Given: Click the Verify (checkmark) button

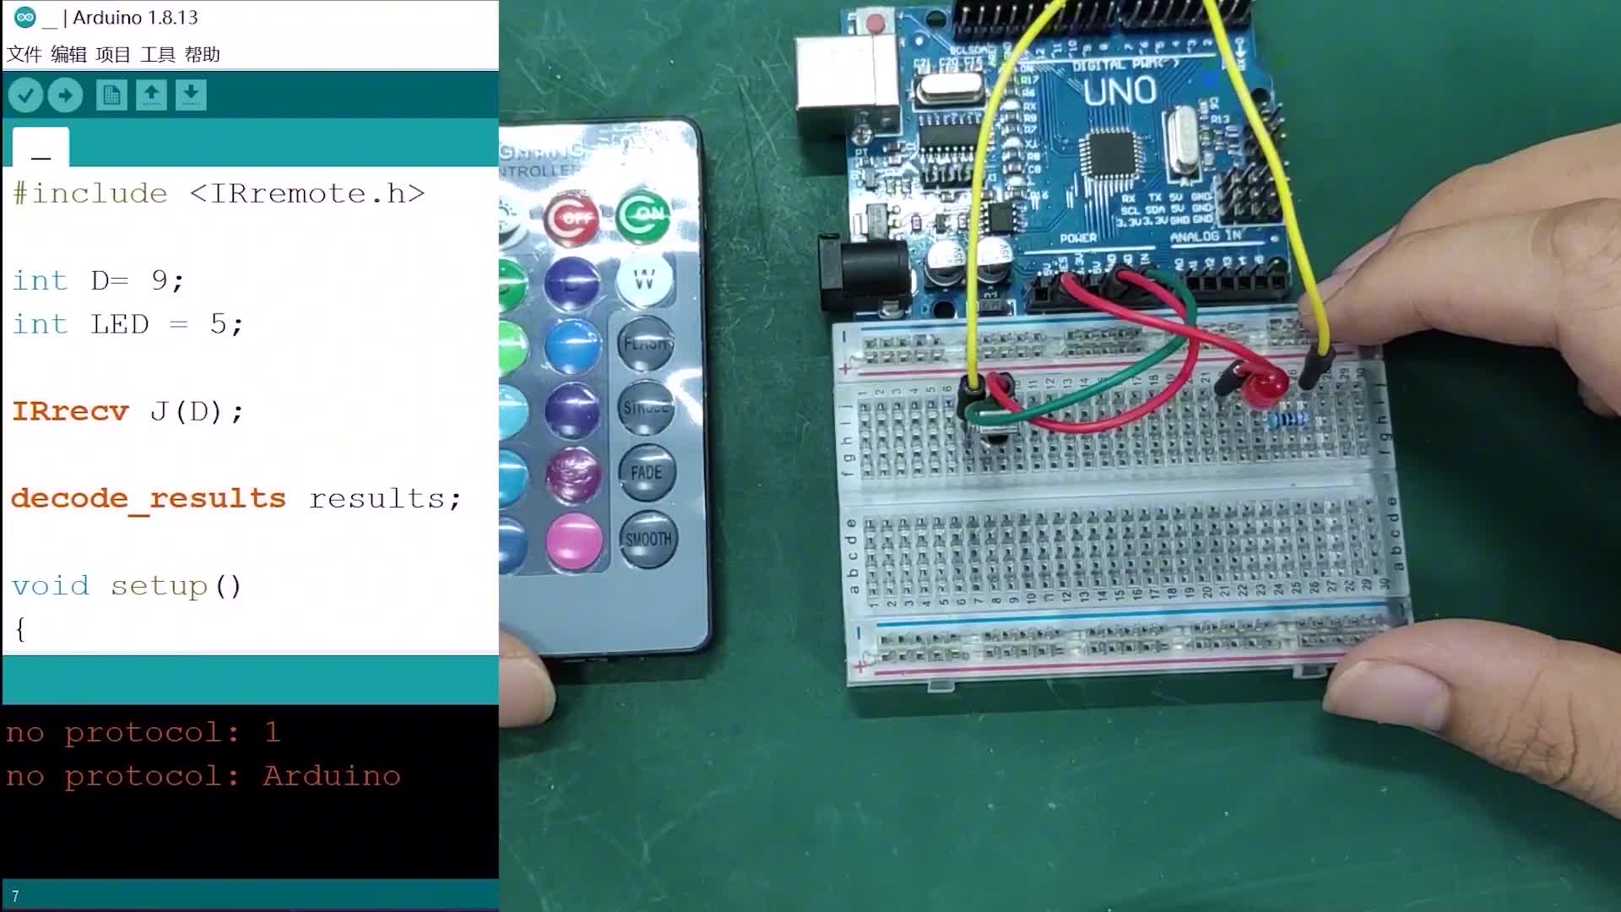Looking at the screenshot, I should pyautogui.click(x=24, y=94).
